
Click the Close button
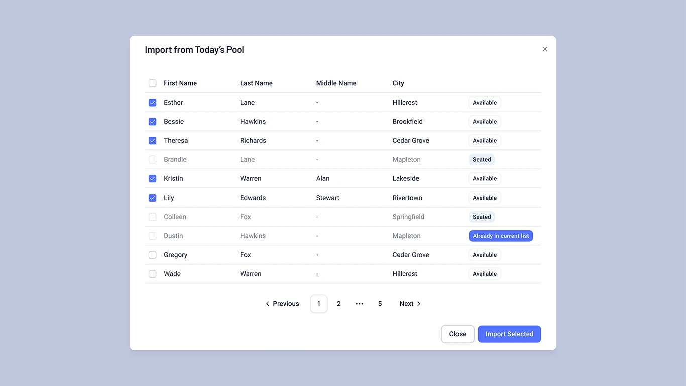(x=458, y=334)
